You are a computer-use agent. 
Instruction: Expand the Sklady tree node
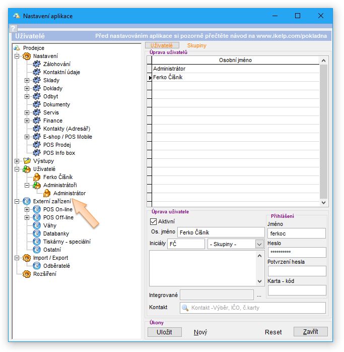pos(27,80)
